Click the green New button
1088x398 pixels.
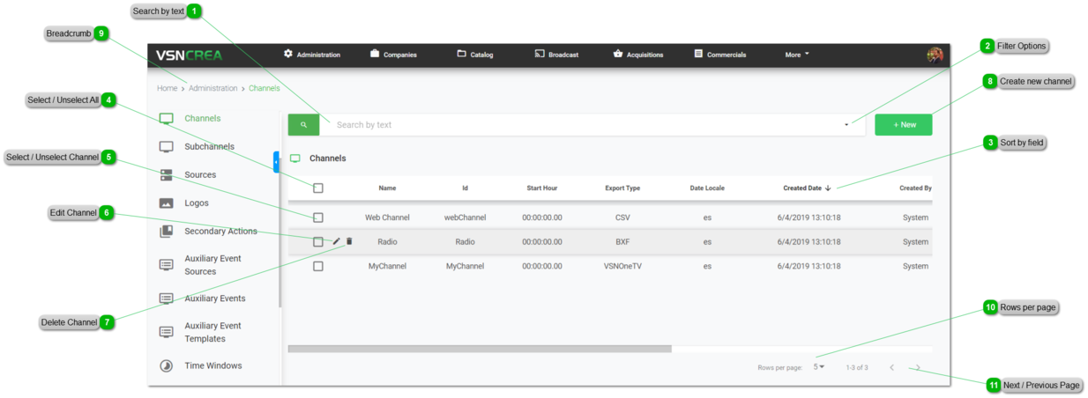click(903, 125)
